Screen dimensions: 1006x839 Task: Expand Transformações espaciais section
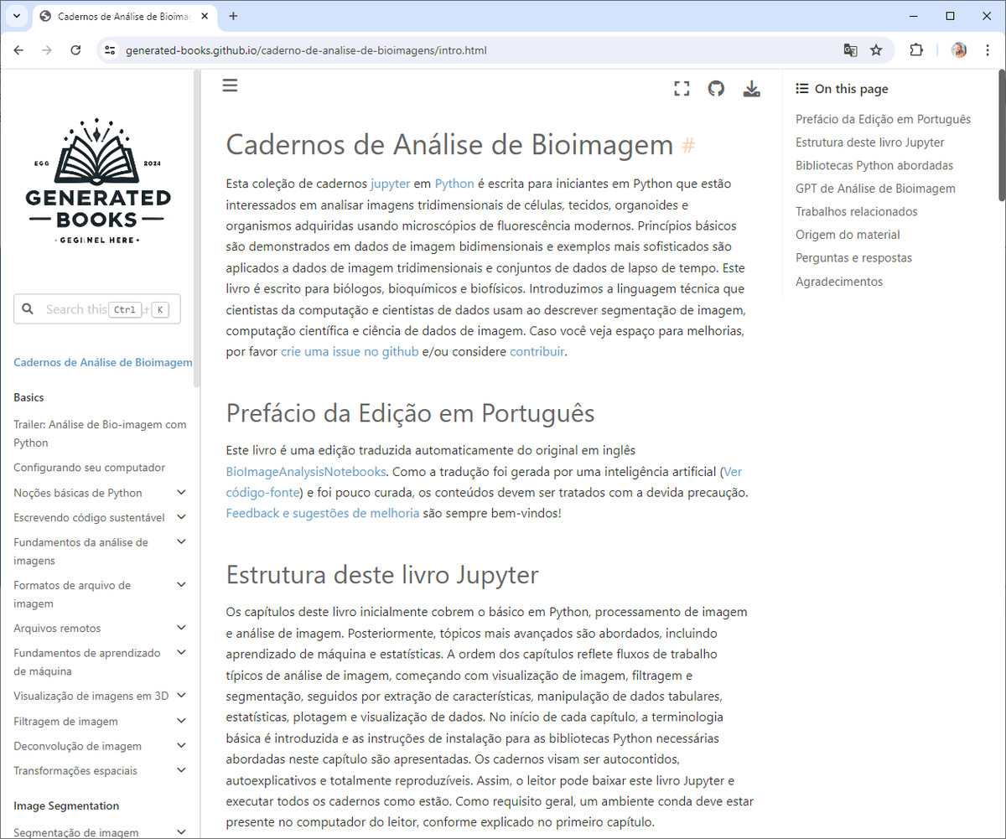(182, 770)
